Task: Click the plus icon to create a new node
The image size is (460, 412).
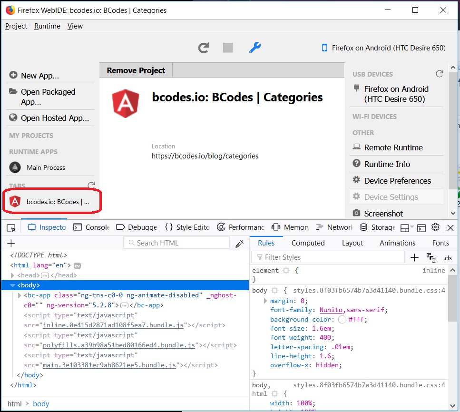Action: (11, 243)
